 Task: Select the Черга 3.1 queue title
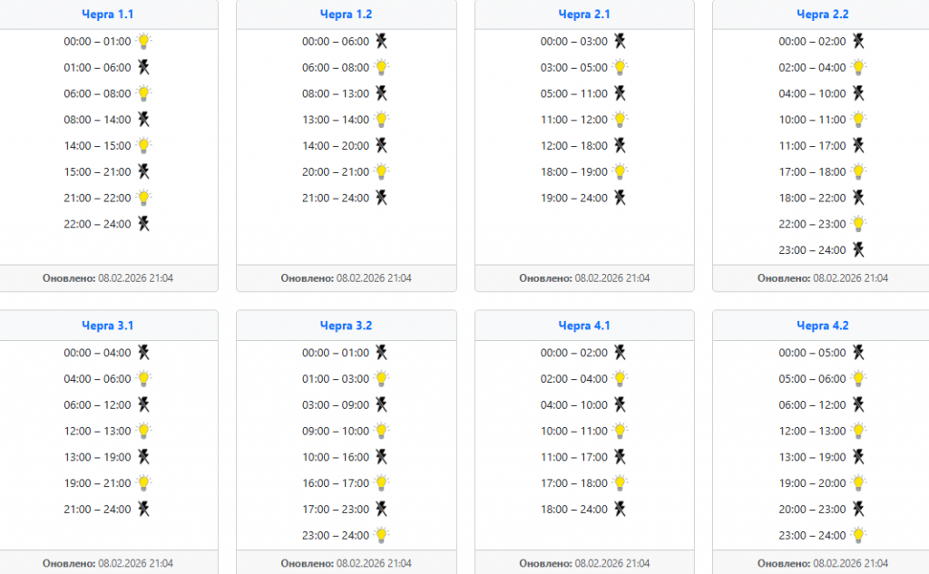[x=107, y=326]
